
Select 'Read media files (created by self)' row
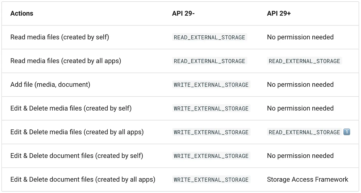pos(180,37)
